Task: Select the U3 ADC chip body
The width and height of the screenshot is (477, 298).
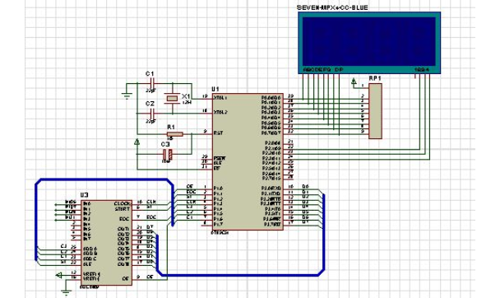Action: click(106, 243)
